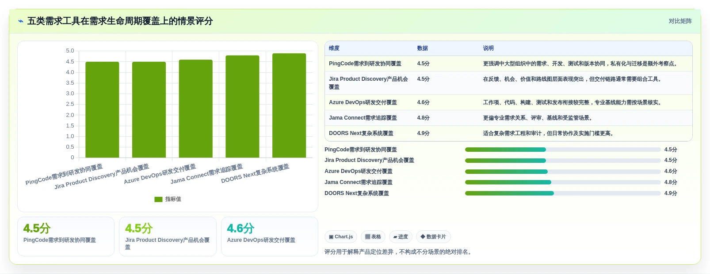Image resolution: width=710 pixels, height=274 pixels.
Task: Click the PingCode progress bar
Action: click(563, 150)
